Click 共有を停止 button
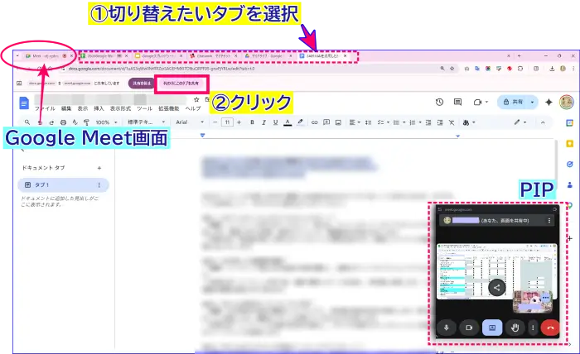 142,84
